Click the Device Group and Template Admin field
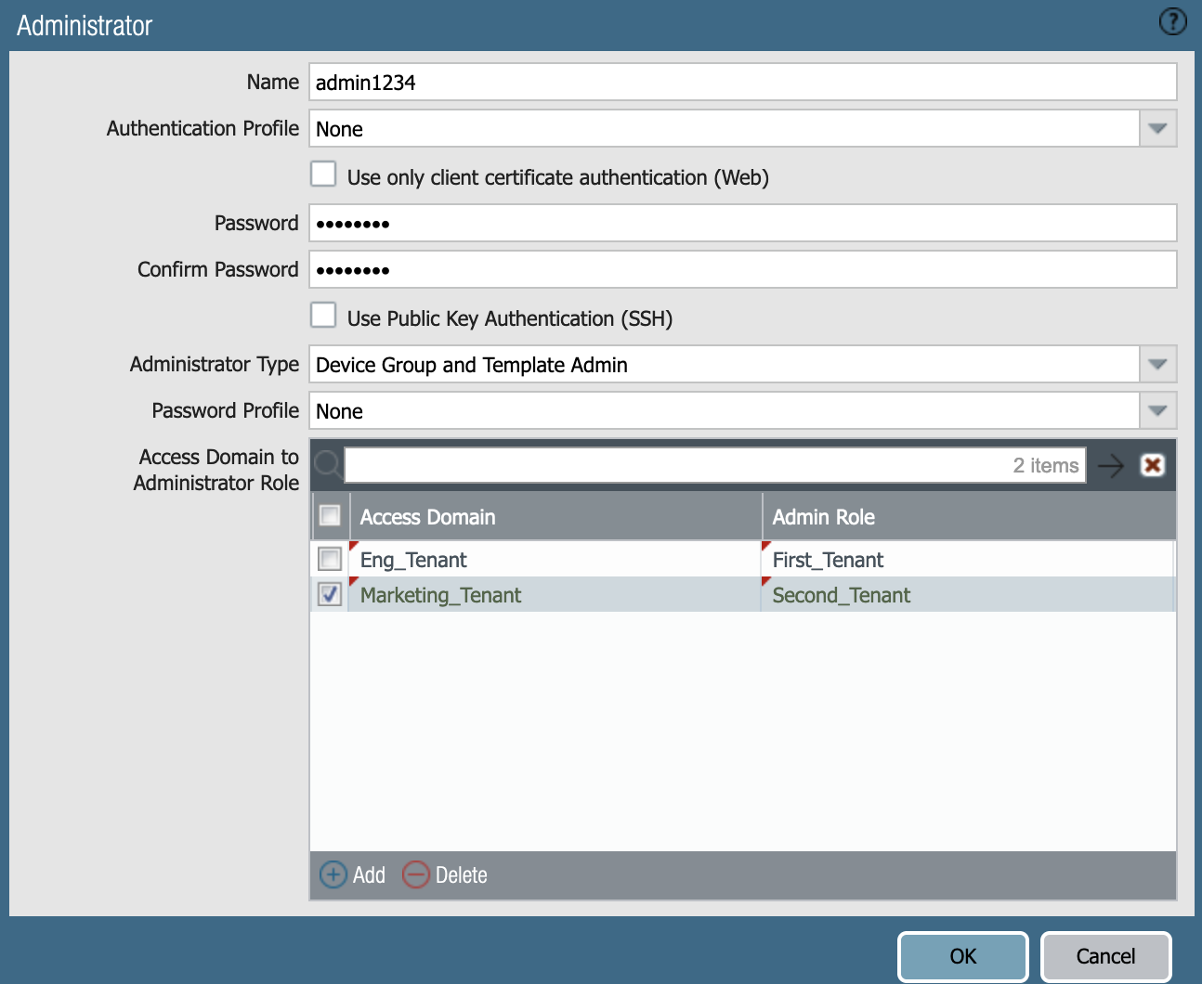 [x=725, y=364]
